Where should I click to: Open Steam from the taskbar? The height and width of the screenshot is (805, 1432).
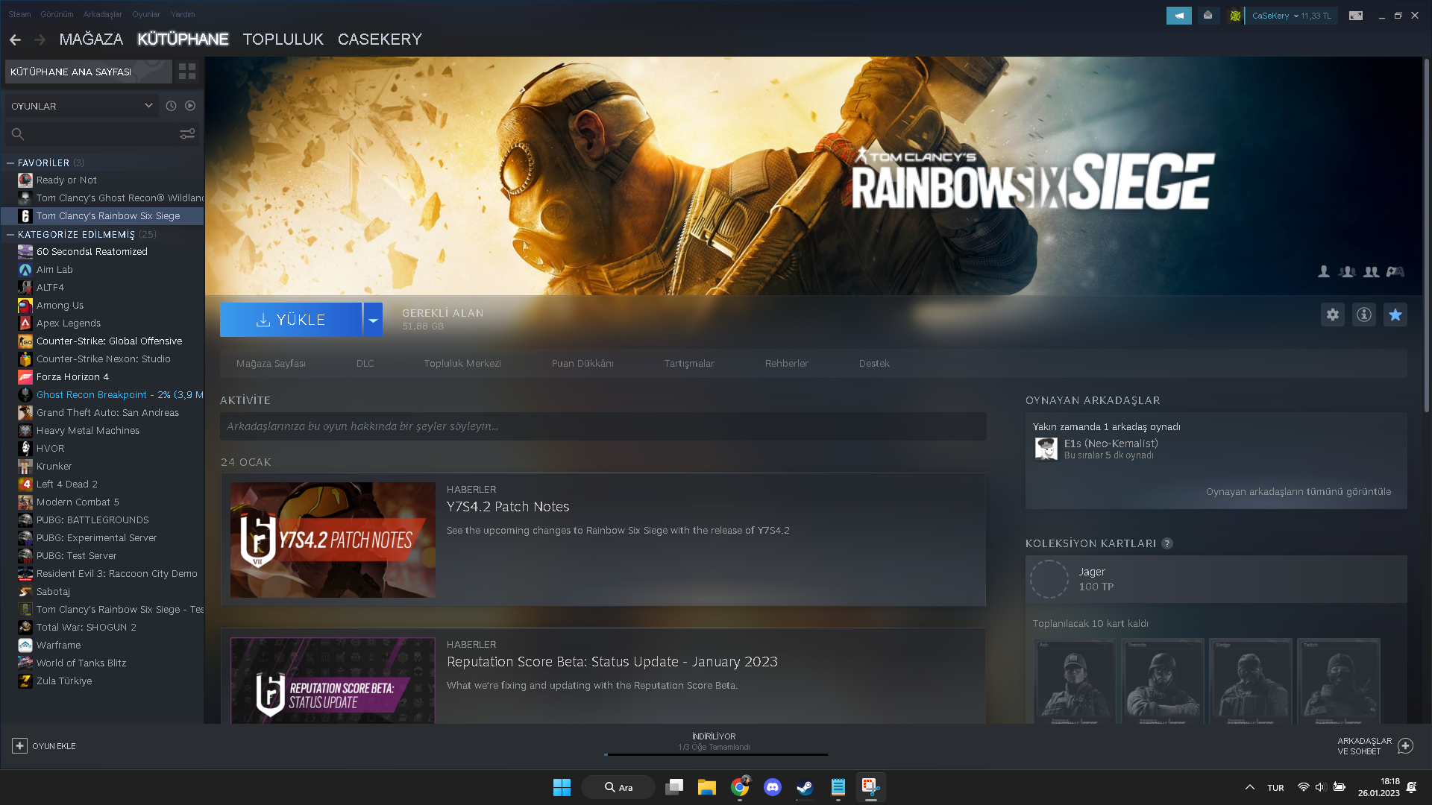805,787
